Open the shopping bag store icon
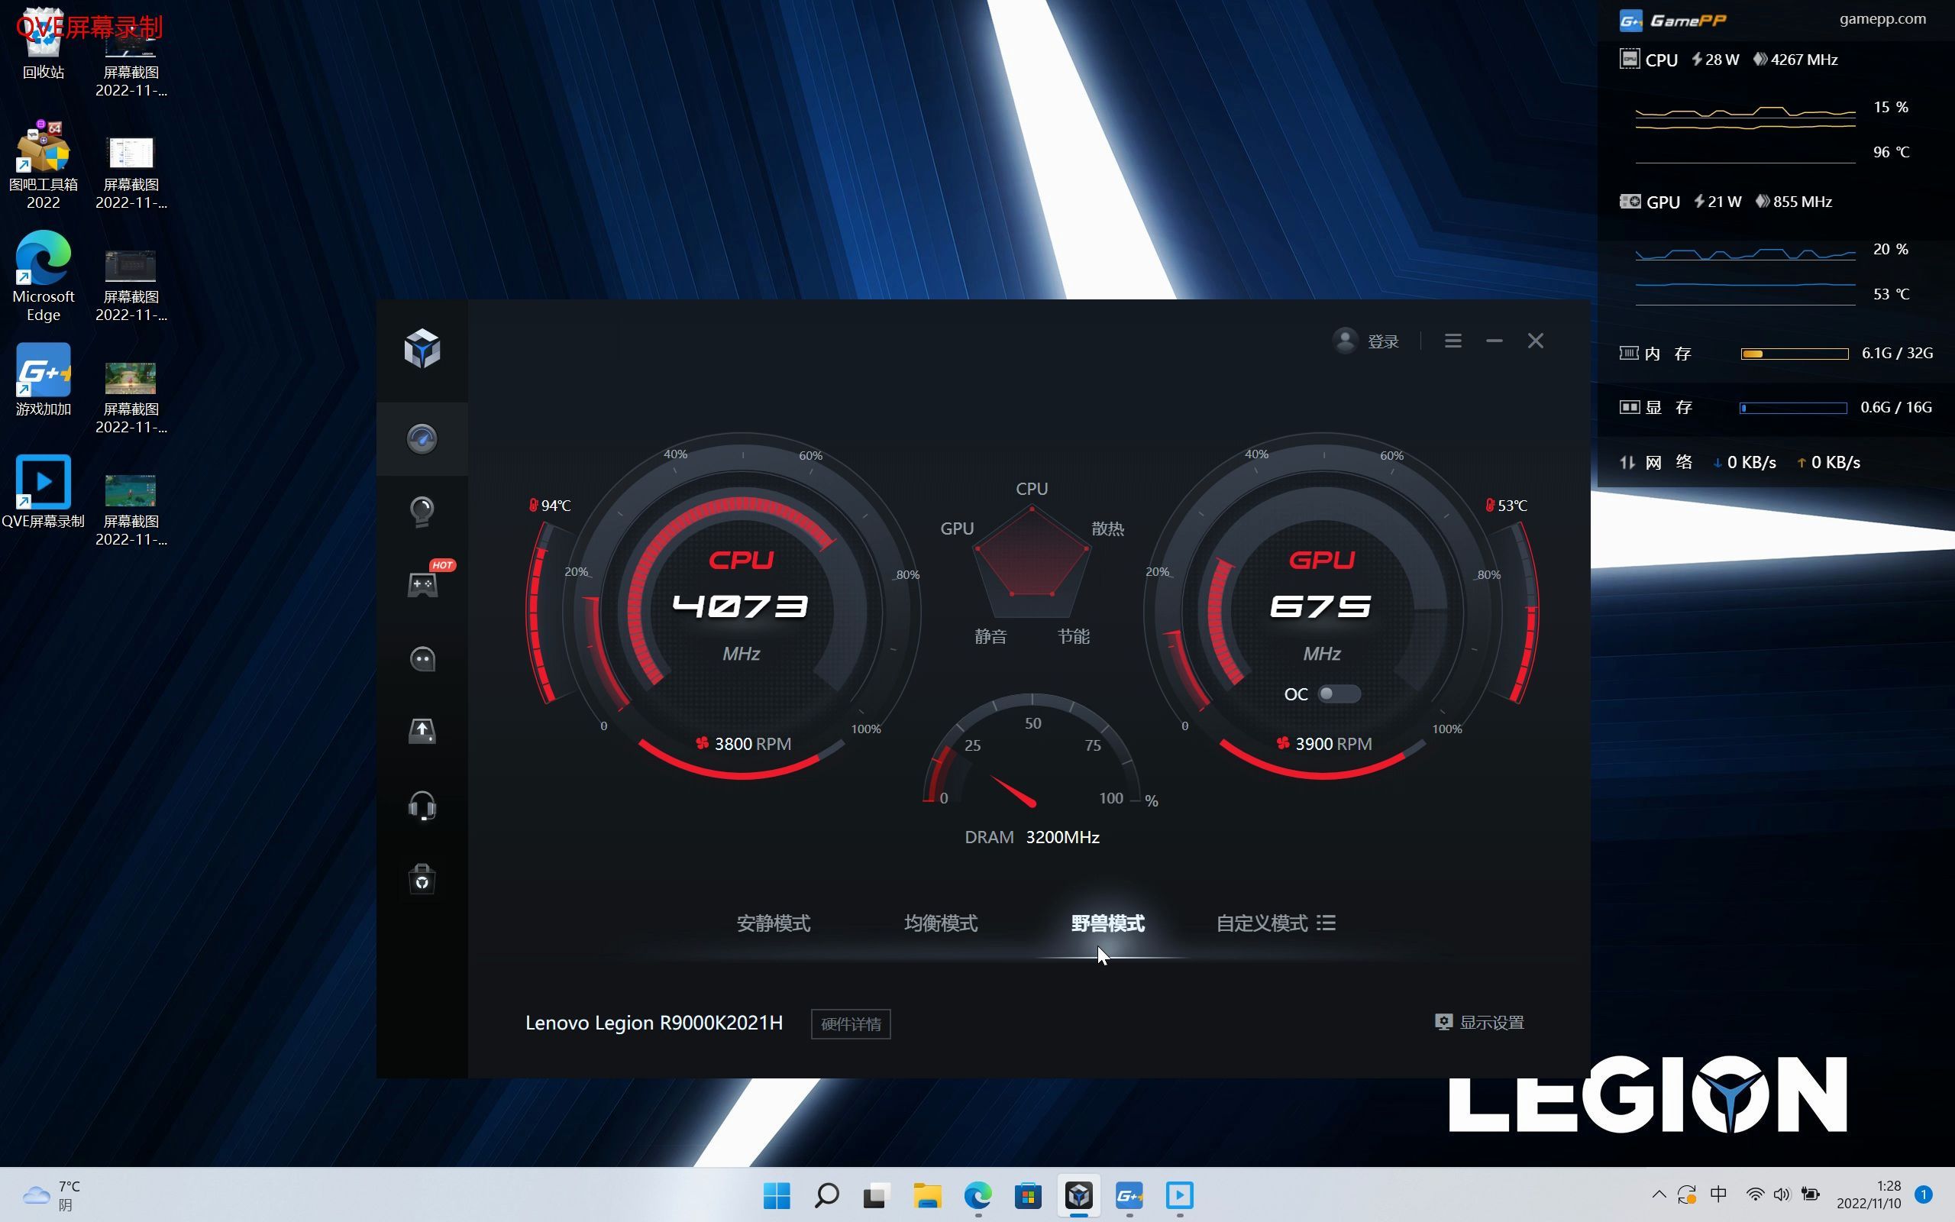The height and width of the screenshot is (1222, 1955). pos(422,878)
